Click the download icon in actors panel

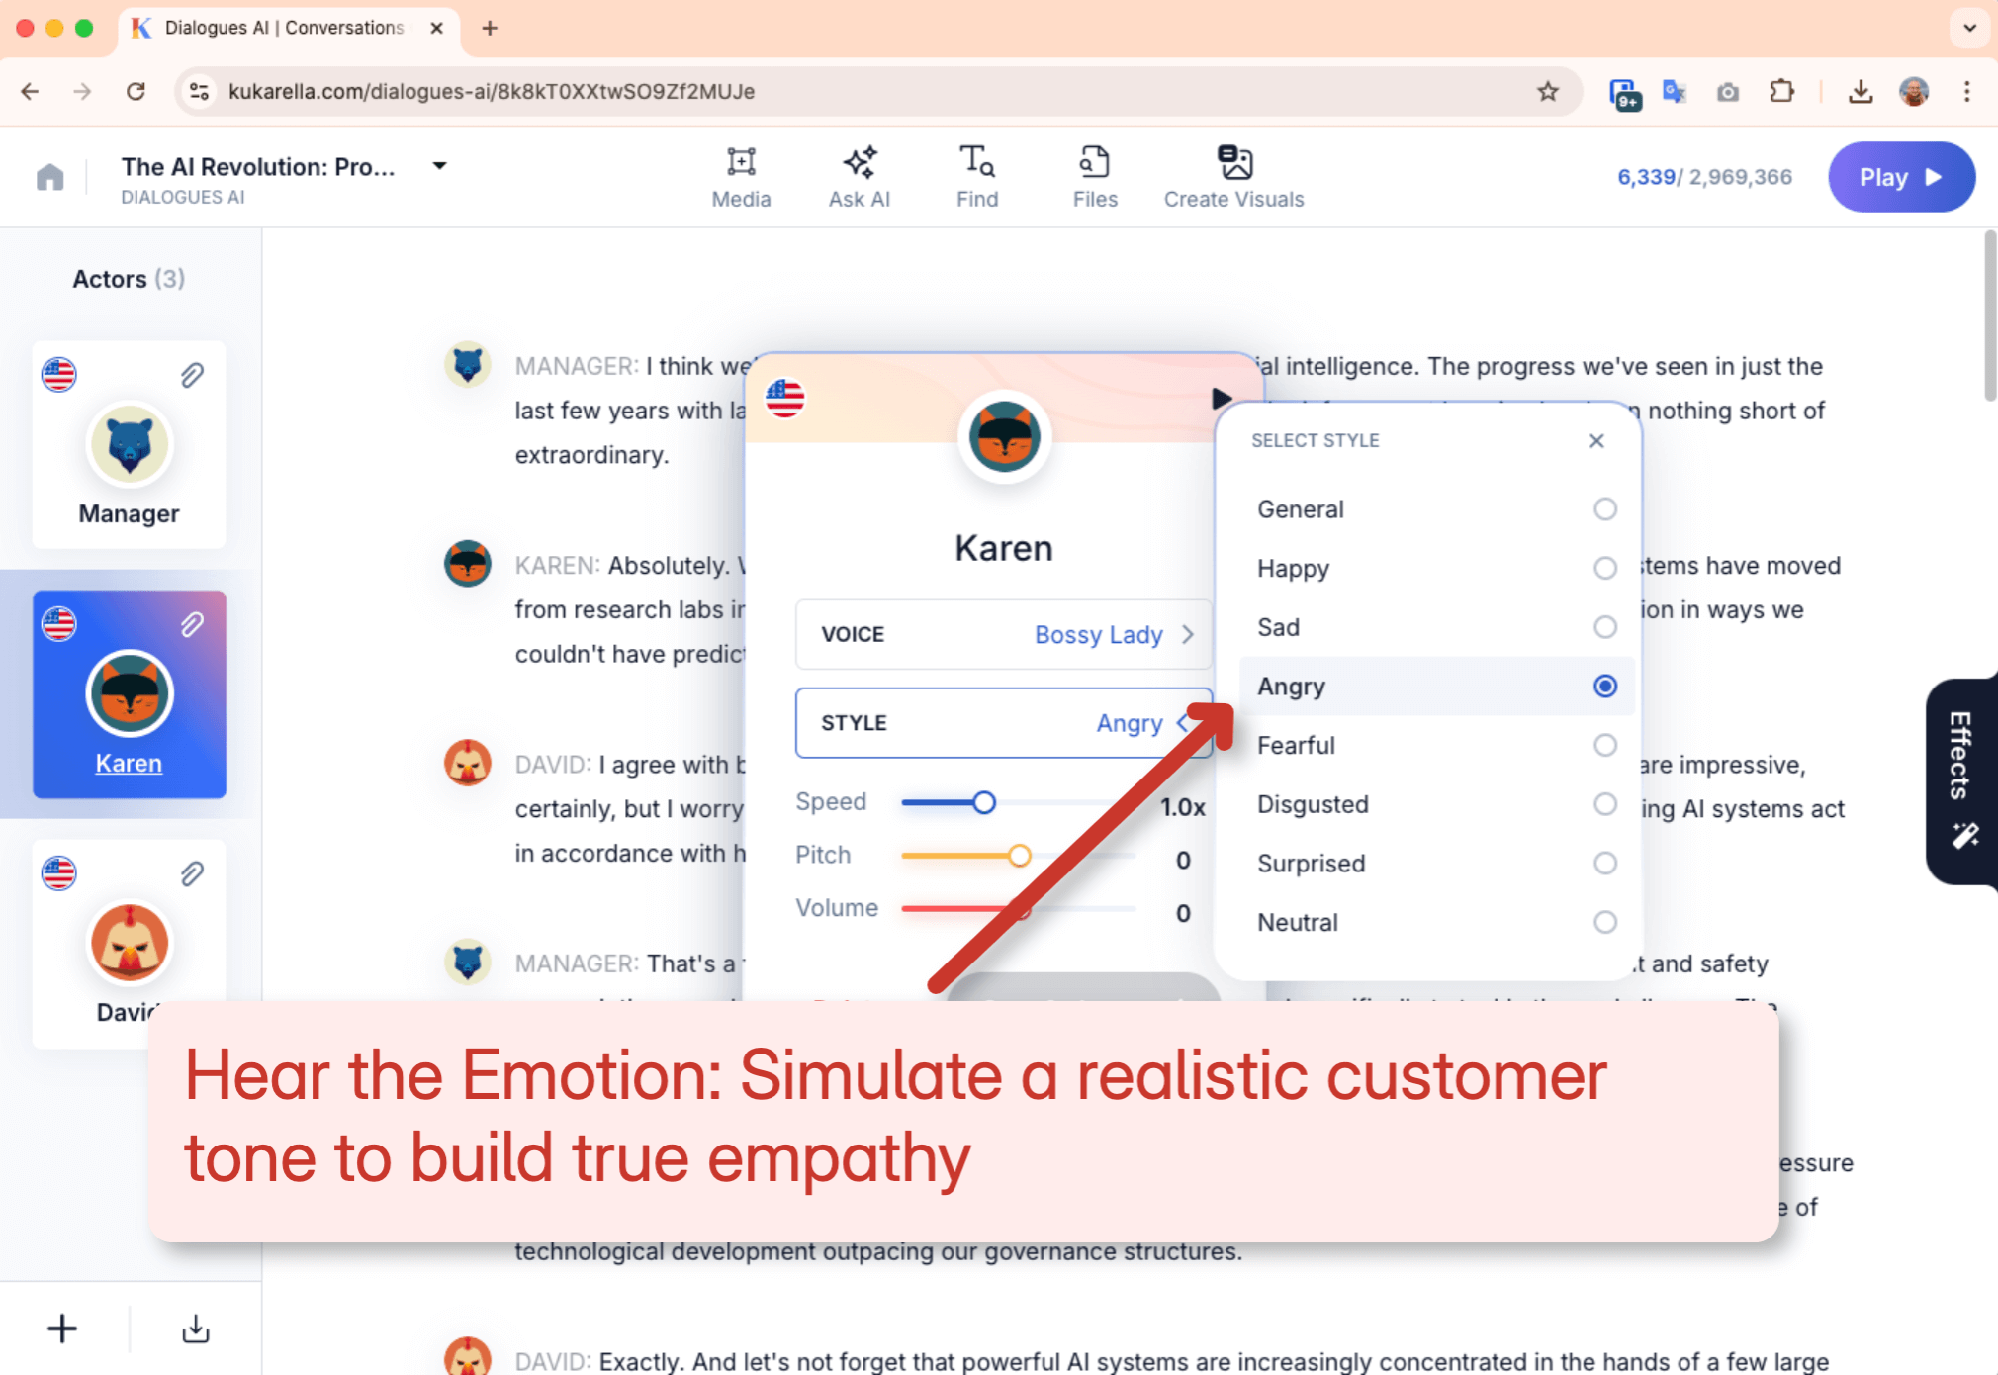pos(196,1329)
